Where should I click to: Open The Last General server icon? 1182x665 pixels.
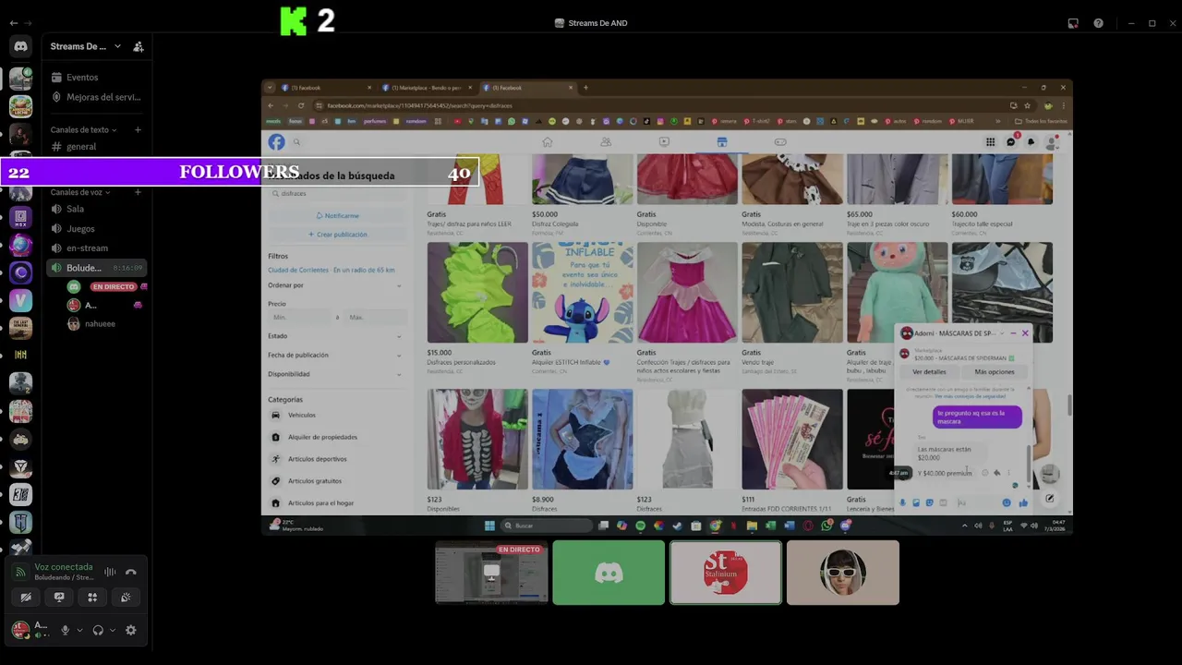point(20,328)
